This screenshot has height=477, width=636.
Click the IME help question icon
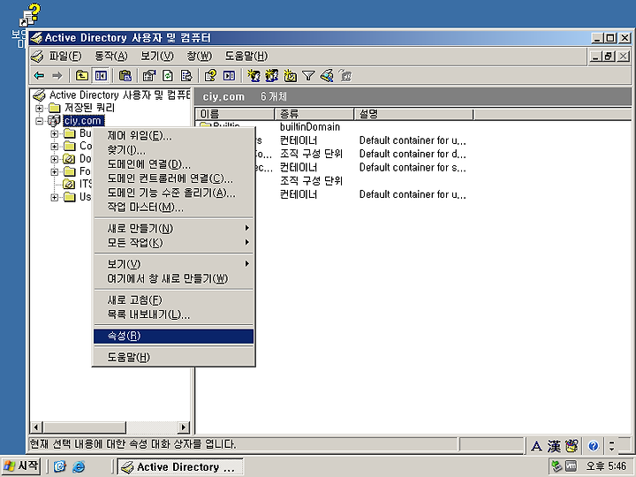click(594, 446)
